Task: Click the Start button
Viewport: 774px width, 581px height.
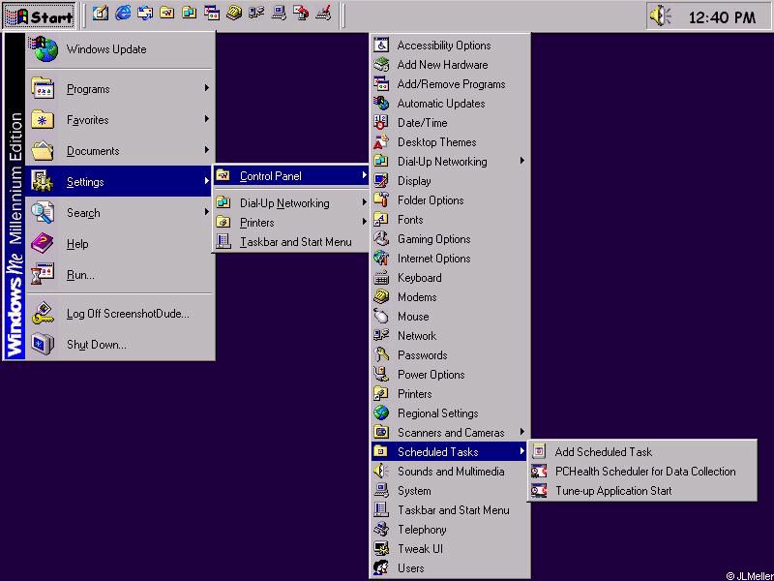Action: (39, 15)
